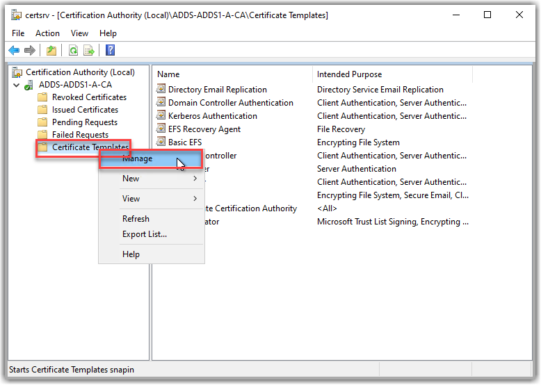
Task: Click the Encrypting File System purpose cell
Action: [358, 142]
